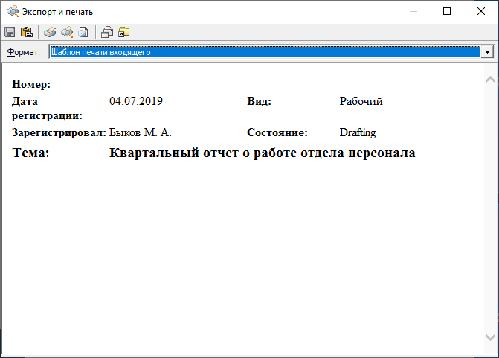Viewport: 499px width, 358px height.
Task: Click the Save (floppy disk) toolbar icon
Action: coord(10,32)
